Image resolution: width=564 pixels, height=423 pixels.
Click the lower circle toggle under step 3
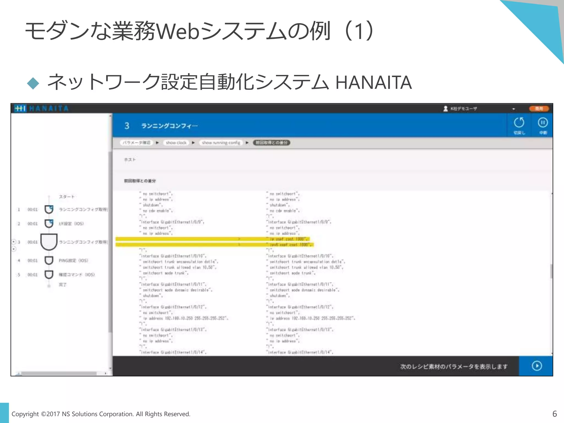point(14,249)
